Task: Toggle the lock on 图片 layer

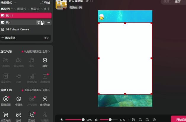Action: [x=44, y=22]
